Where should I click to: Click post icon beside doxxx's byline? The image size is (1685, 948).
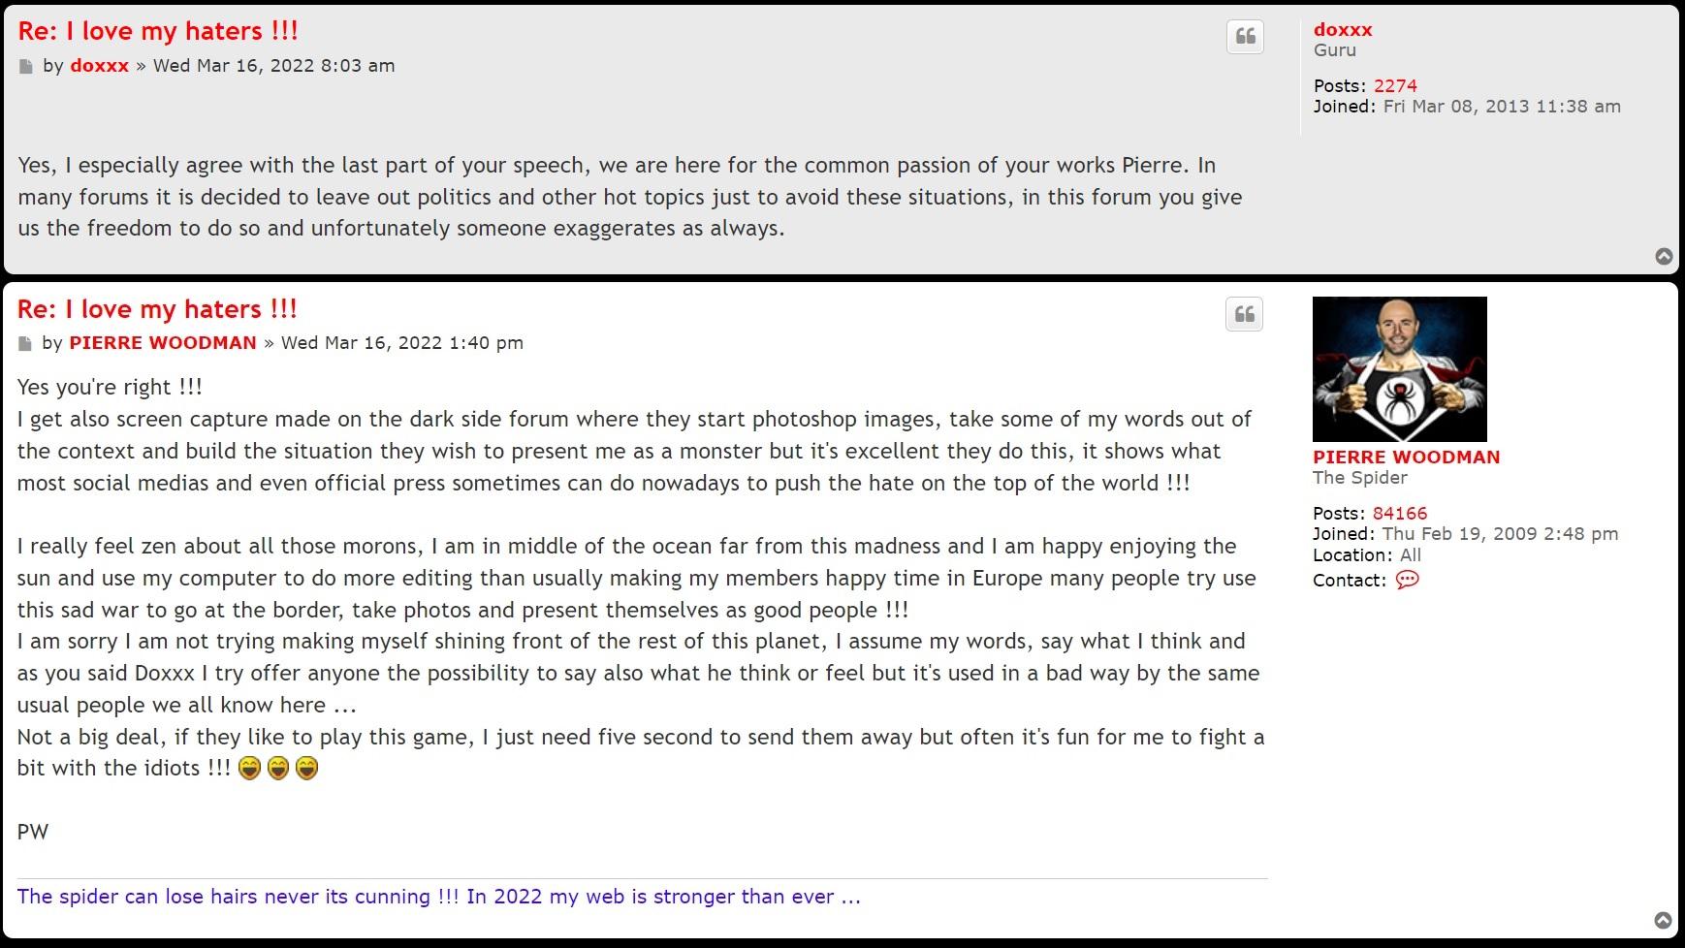click(x=26, y=67)
